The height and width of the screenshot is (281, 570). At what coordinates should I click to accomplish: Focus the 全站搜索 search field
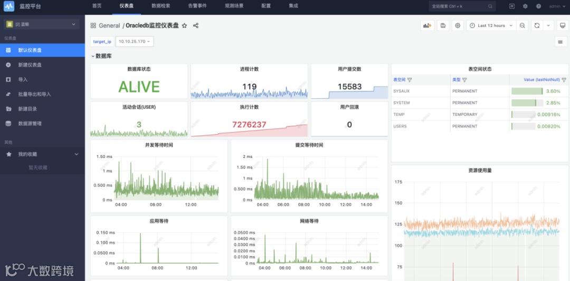click(462, 6)
